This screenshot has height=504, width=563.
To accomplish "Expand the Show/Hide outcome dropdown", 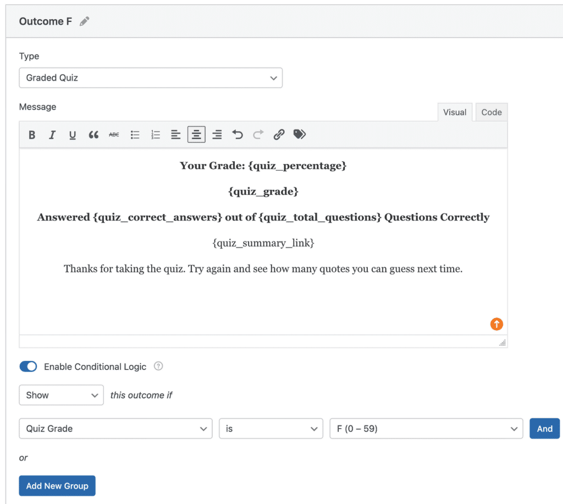I will (x=61, y=395).
